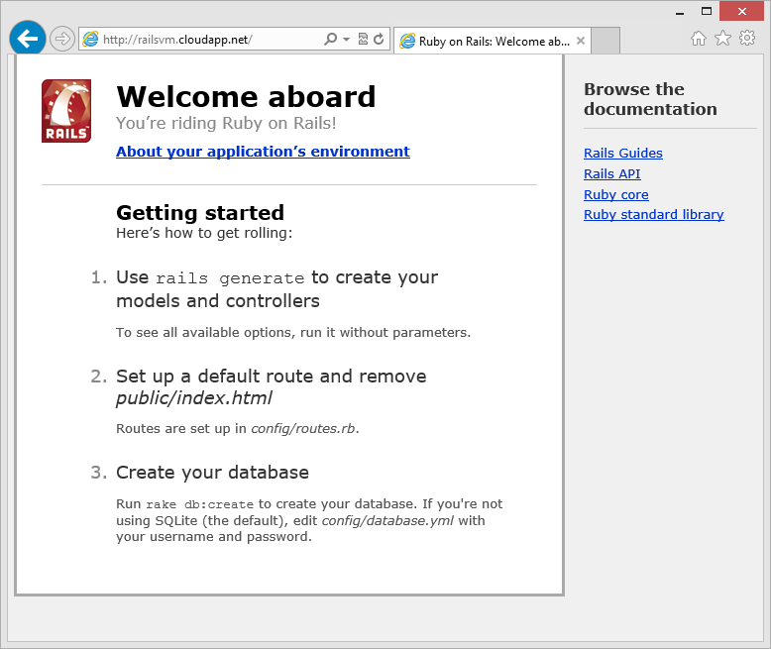The width and height of the screenshot is (771, 649).
Task: Open the Ruby standard library link
Action: [653, 215]
